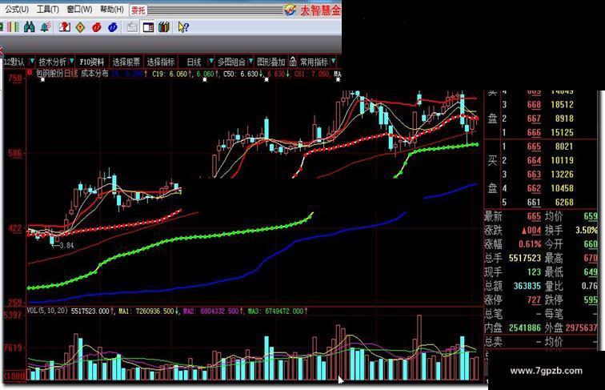The height and width of the screenshot is (390, 605).
Task: Click the red person card toolbar icon
Action: pyautogui.click(x=65, y=27)
